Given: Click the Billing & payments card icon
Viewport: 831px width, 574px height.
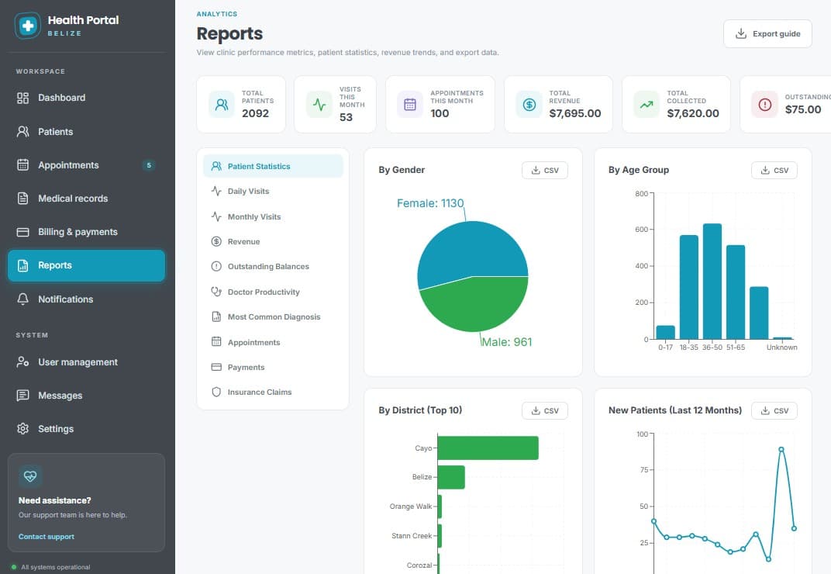Looking at the screenshot, I should [x=22, y=232].
